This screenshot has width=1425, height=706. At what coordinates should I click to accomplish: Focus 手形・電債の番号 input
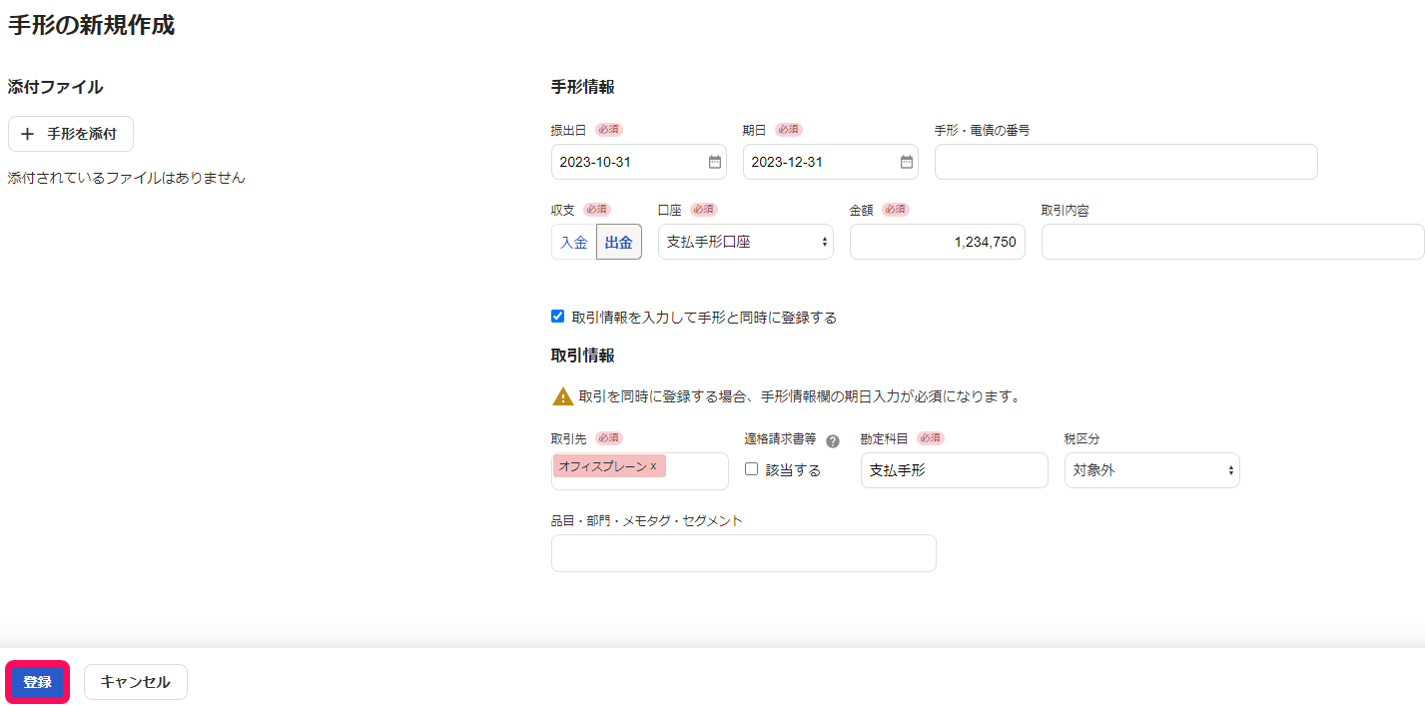[1126, 162]
